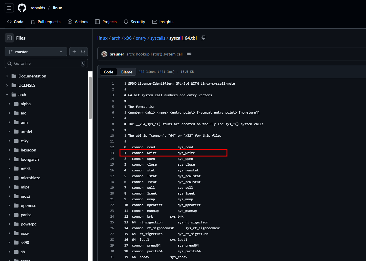The image size is (366, 261).
Task: Click the alpha folder icon
Action: (x=16, y=104)
